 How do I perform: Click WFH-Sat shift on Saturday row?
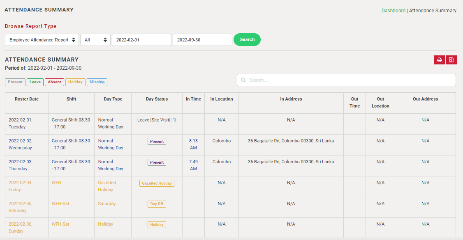[x=60, y=203]
